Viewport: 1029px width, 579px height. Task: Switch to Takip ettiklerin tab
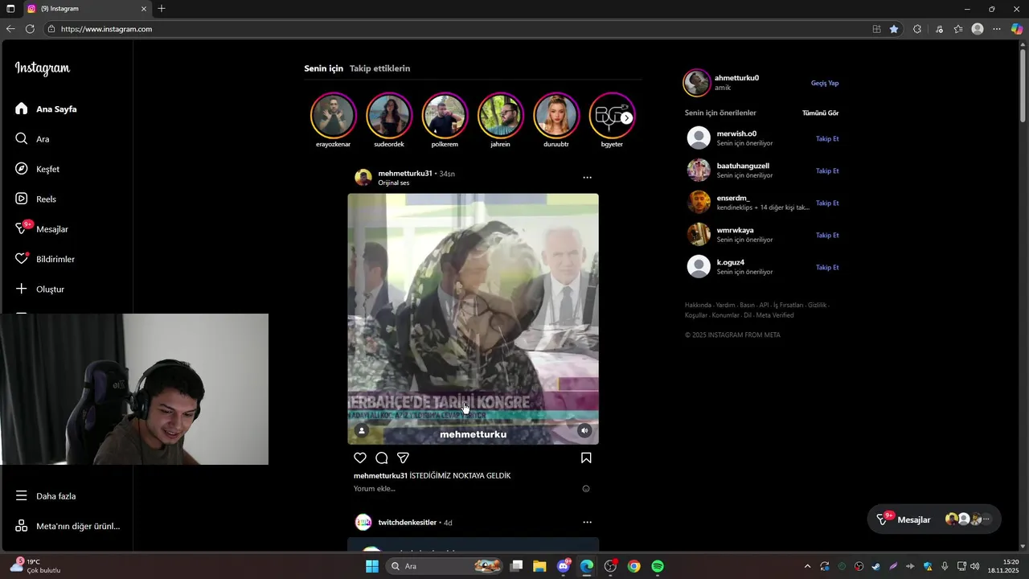[379, 68]
